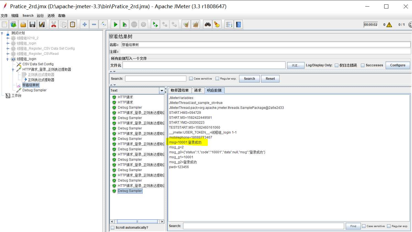The width and height of the screenshot is (412, 232).
Task: Clear all results with double broom icon
Action: point(196,24)
